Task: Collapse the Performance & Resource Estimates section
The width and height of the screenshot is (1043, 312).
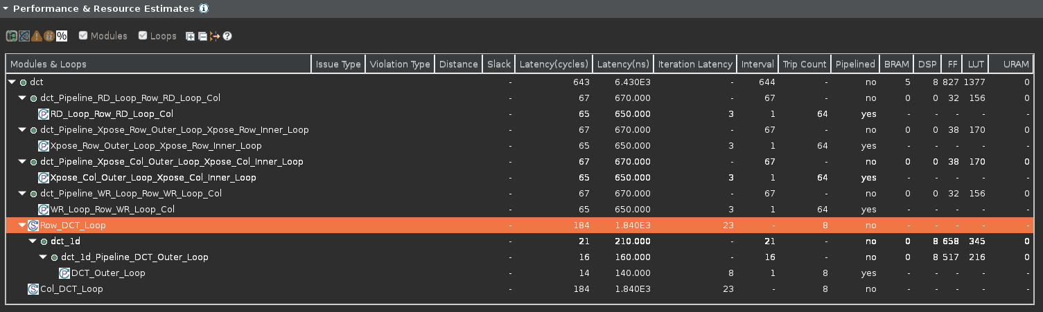Action: pos(6,9)
